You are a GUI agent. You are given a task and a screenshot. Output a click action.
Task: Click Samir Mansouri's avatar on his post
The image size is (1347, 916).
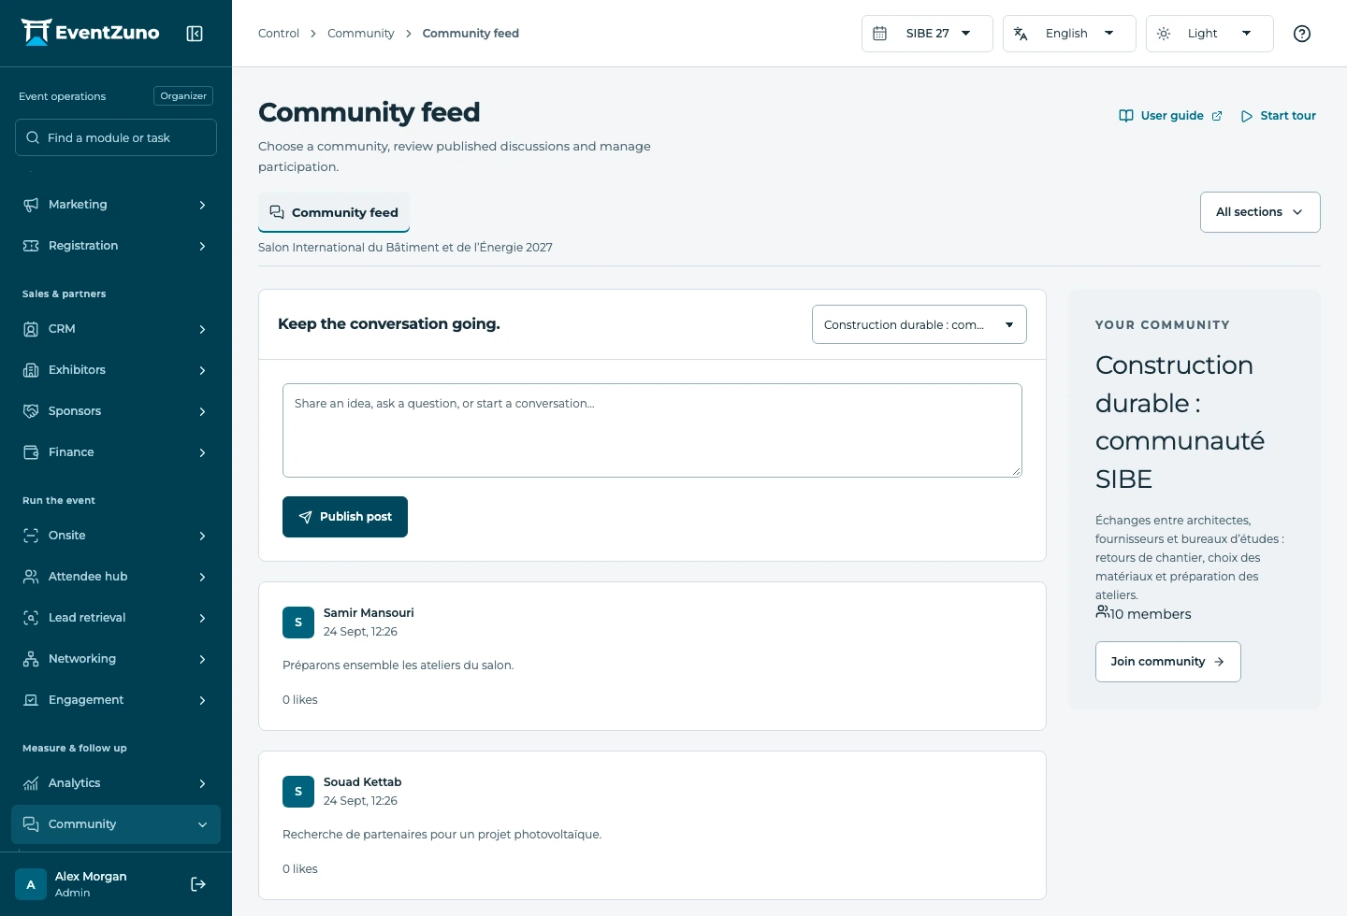click(x=298, y=623)
